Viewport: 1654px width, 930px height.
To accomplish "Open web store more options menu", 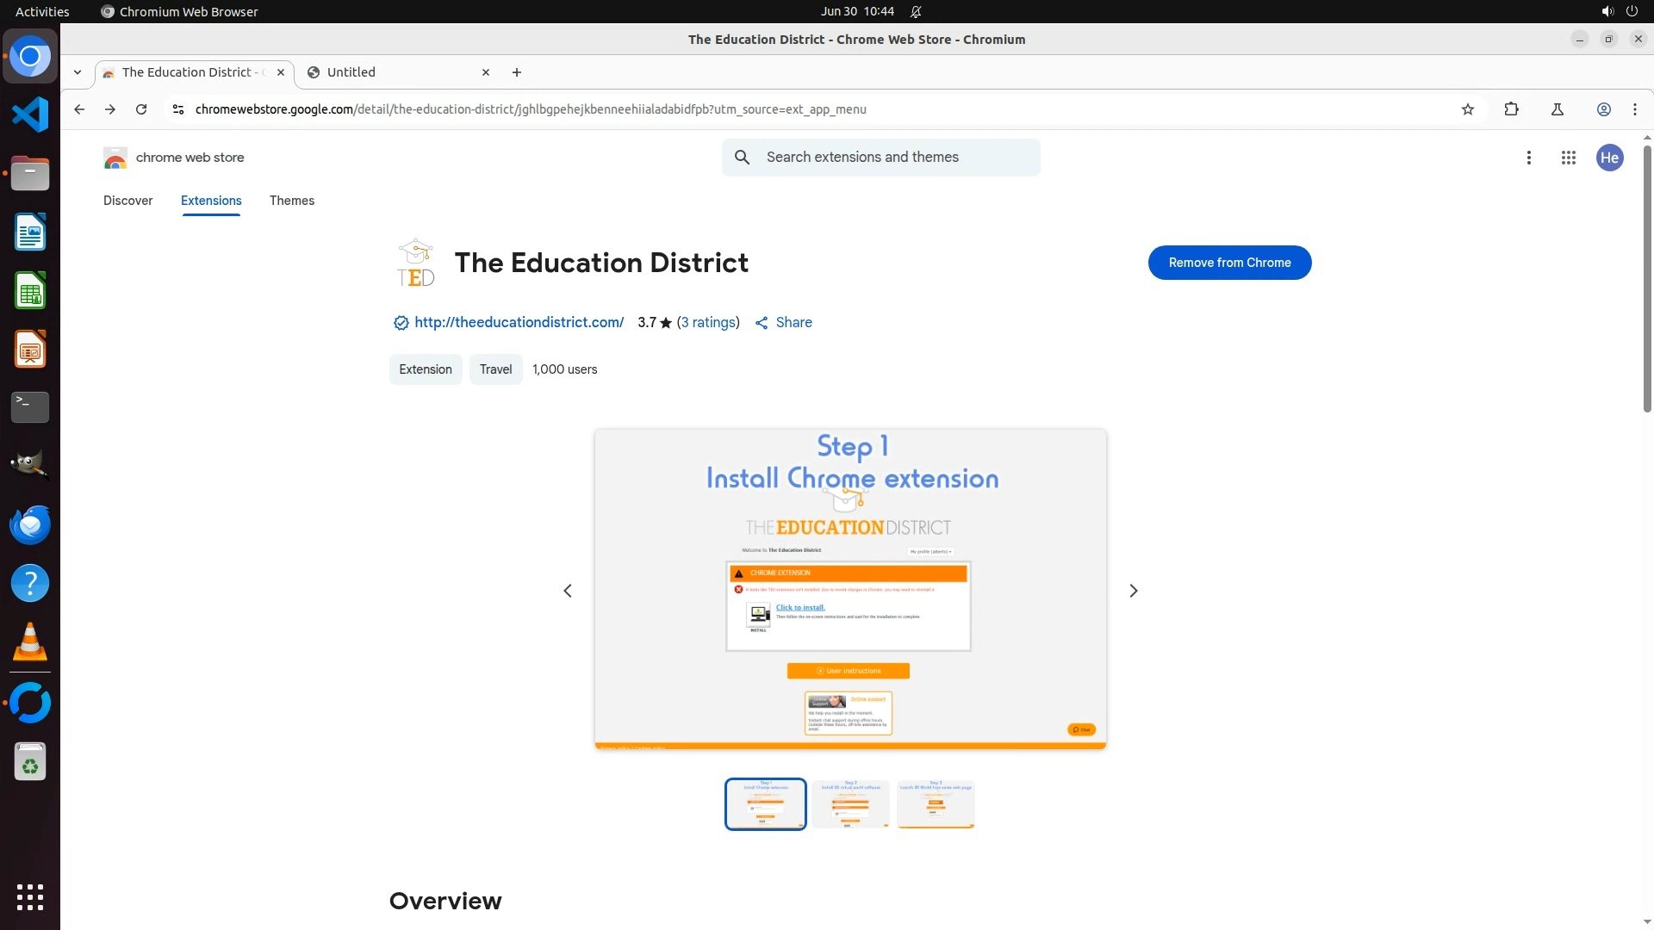I will tap(1528, 158).
